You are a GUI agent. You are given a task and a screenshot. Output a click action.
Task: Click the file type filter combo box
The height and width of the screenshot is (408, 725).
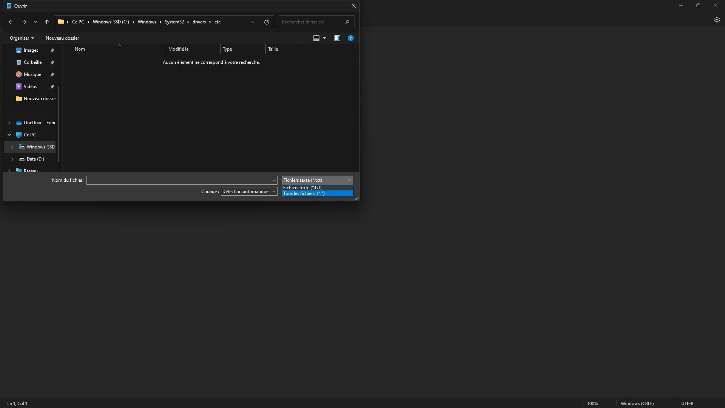tap(318, 180)
